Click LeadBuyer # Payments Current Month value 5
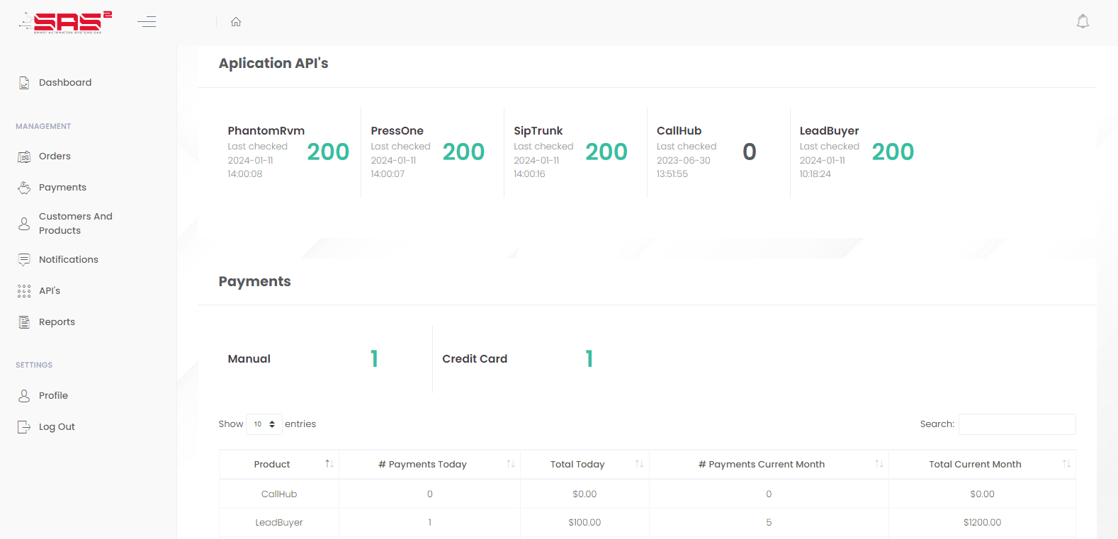This screenshot has width=1118, height=539. coord(769,523)
